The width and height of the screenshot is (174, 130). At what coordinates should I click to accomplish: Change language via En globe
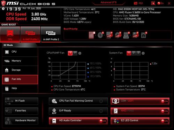pos(160,3)
